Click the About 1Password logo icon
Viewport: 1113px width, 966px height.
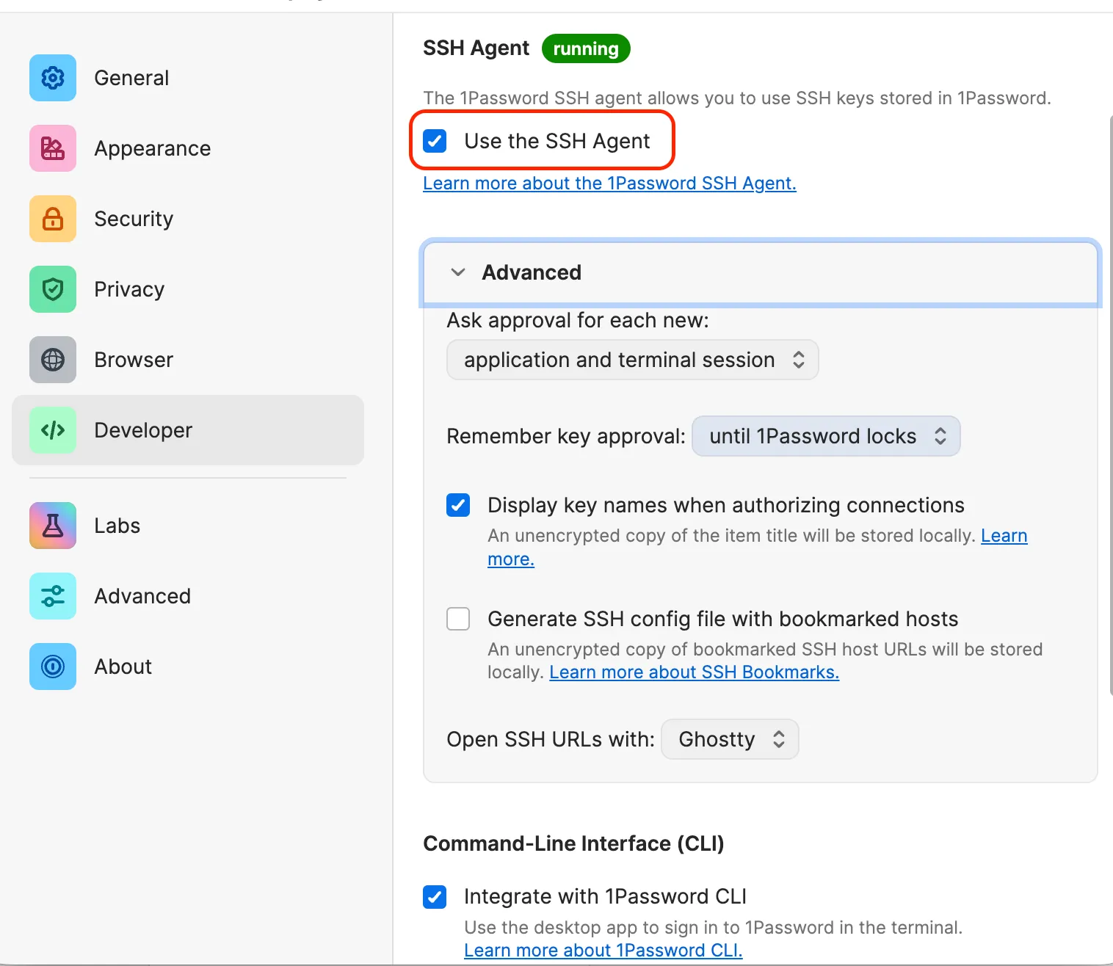(53, 667)
